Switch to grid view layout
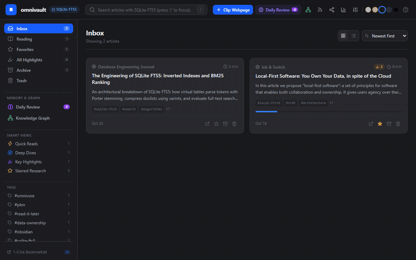Screen dimensions: 416x260 (343, 36)
